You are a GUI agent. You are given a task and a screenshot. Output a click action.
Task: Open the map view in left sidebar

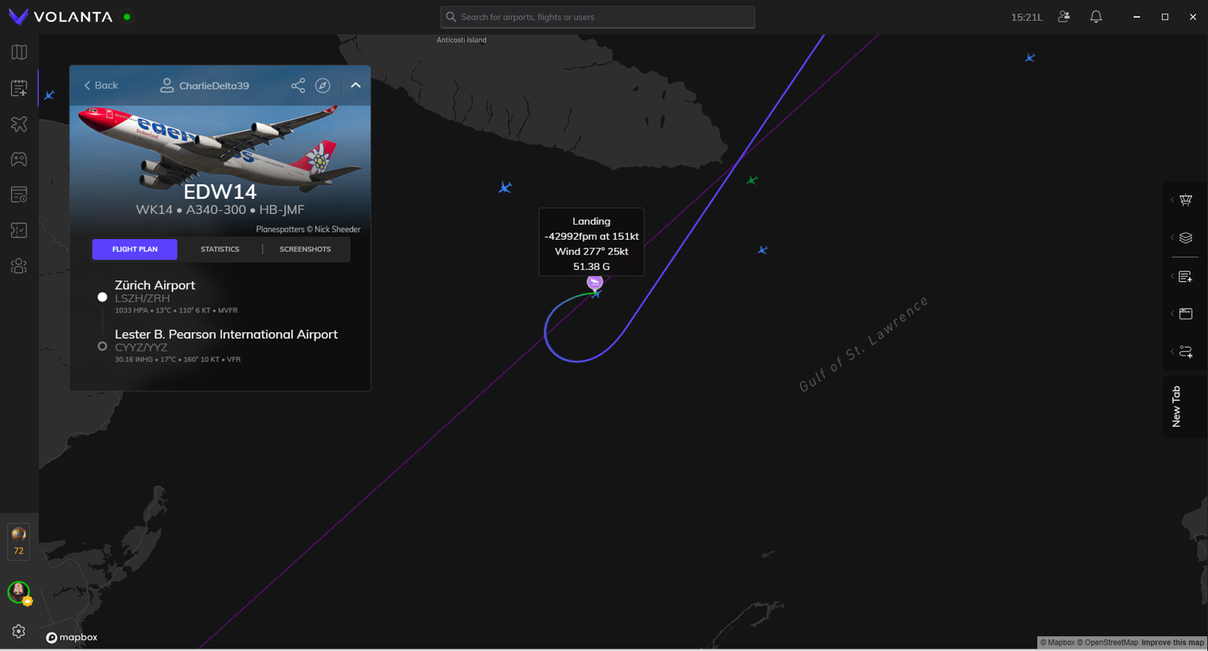[x=19, y=53]
